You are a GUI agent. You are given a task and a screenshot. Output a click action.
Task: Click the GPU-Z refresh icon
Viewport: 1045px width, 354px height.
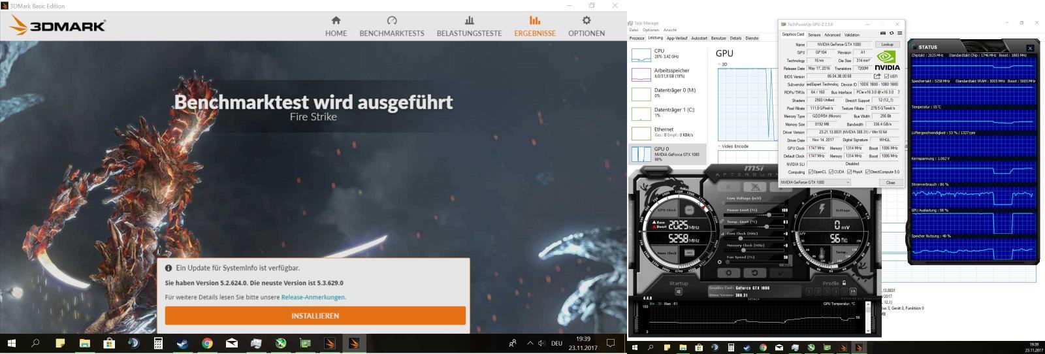pyautogui.click(x=892, y=33)
